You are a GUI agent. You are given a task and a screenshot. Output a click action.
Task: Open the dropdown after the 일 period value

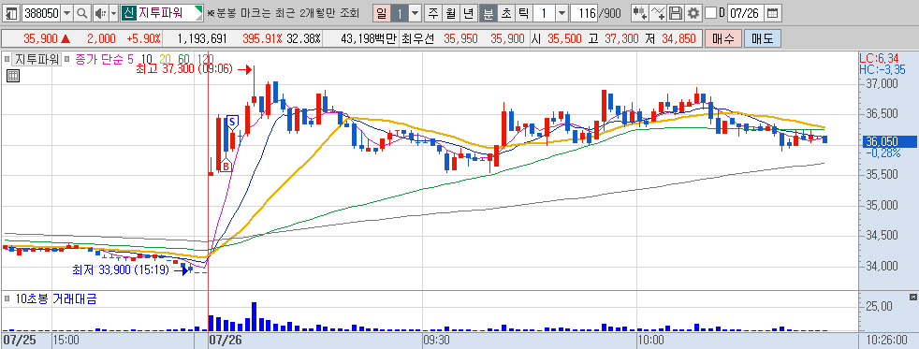415,12
